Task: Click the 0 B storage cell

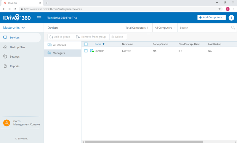Action: click(180, 51)
